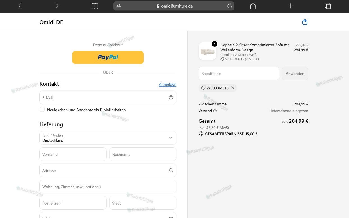
Task: Open the Land / Region dropdown
Action: pos(108,138)
